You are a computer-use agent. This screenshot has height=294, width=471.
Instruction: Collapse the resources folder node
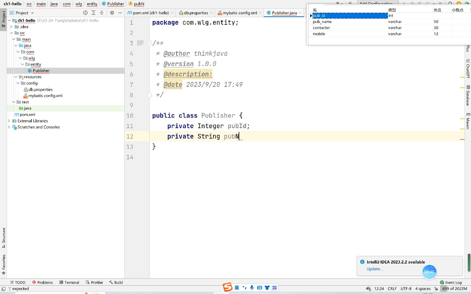(x=16, y=77)
